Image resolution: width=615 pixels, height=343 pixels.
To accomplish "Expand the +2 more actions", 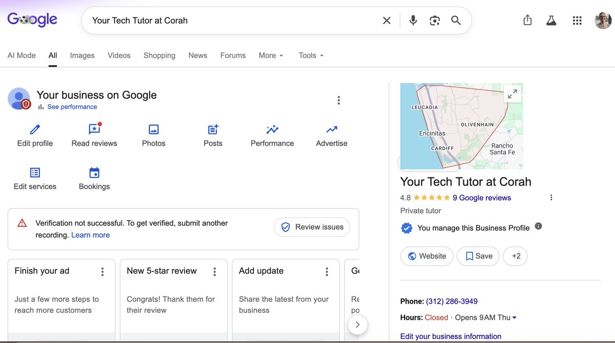I will [x=515, y=256].
